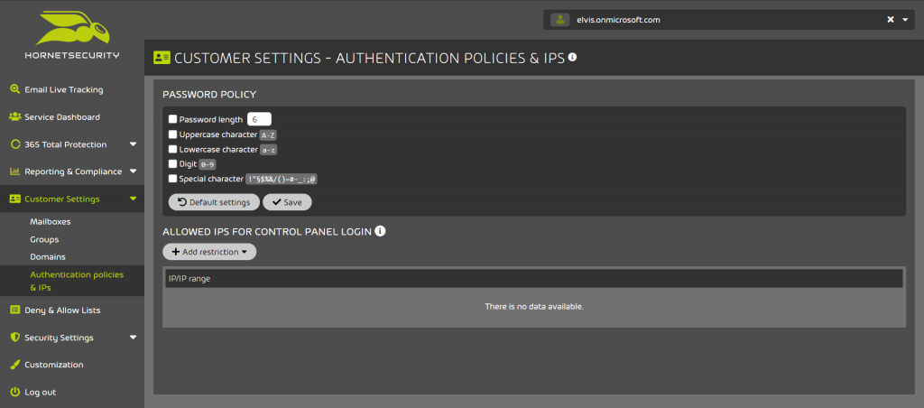Click the 0-9 digit hint tag
This screenshot has height=408, width=924.
click(208, 164)
